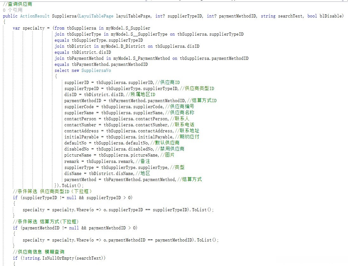
Task: Click myModel.S_PaymentMethod in the join
Action: (142, 58)
